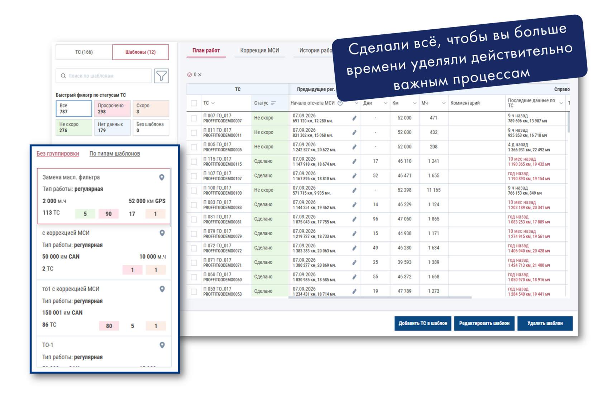Image resolution: width=602 pixels, height=404 pixels.
Task: Click location pin on Замена масл. фильтра card
Action: 162,177
